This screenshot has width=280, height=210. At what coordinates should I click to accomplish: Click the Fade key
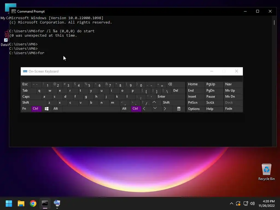tap(233, 109)
